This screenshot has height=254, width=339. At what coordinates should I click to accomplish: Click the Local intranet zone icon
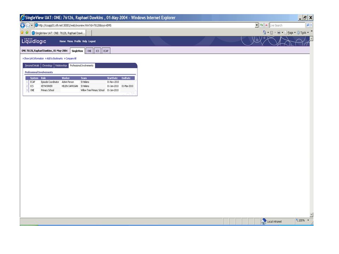tap(263, 221)
